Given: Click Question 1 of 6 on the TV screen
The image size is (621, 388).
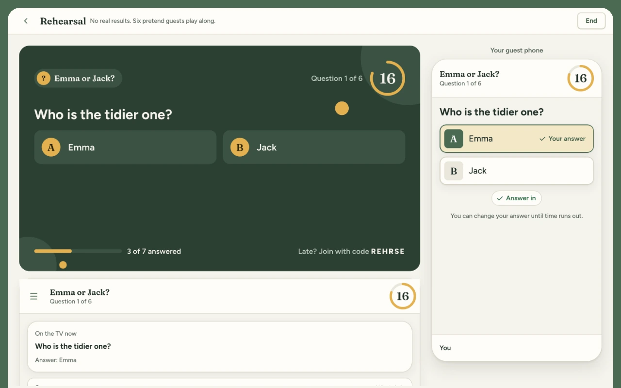Looking at the screenshot, I should 337,79.
